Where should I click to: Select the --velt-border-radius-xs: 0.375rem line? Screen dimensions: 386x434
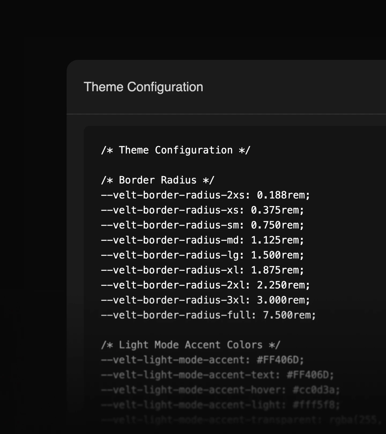203,210
